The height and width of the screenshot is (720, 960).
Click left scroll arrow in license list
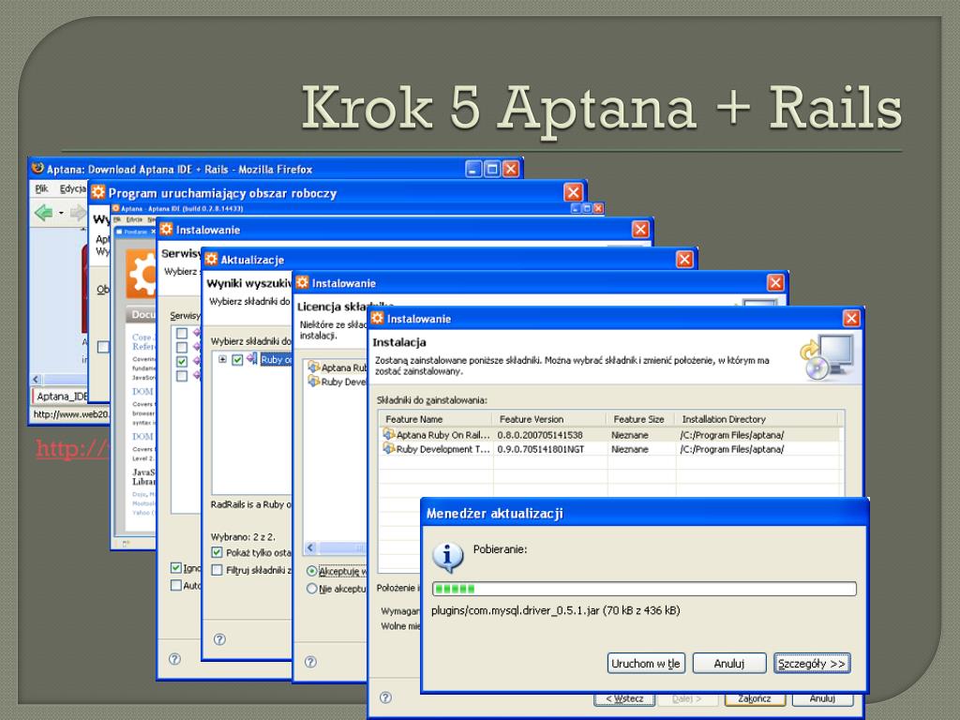tap(310, 547)
